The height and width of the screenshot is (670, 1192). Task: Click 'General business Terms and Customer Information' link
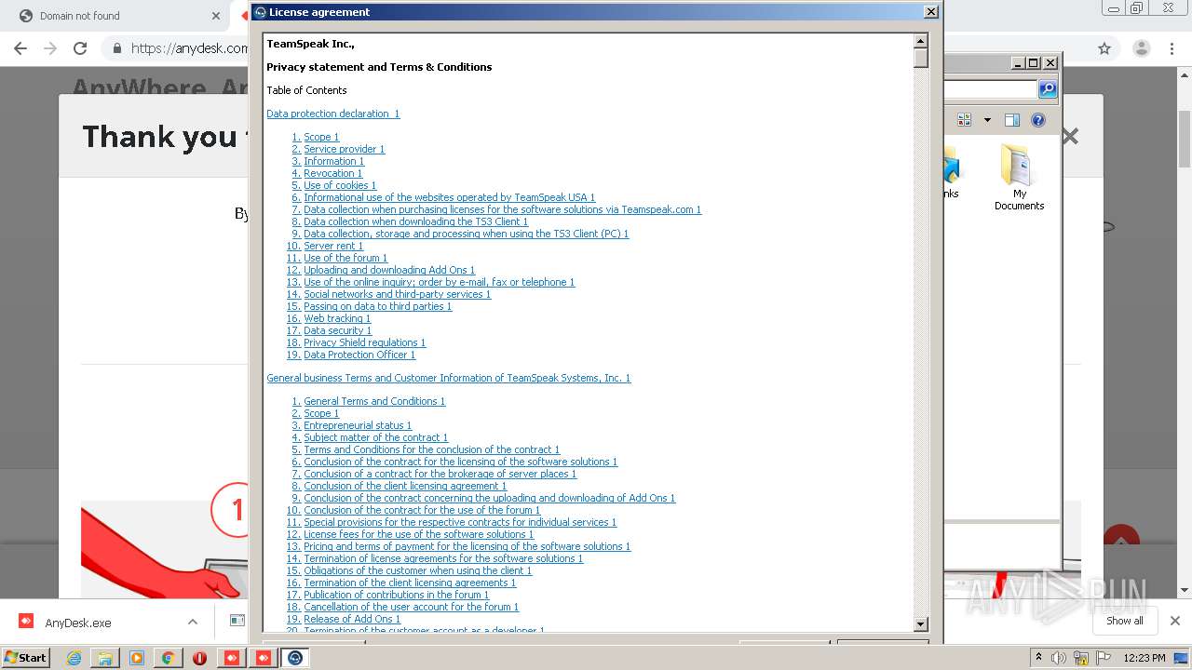(x=449, y=378)
